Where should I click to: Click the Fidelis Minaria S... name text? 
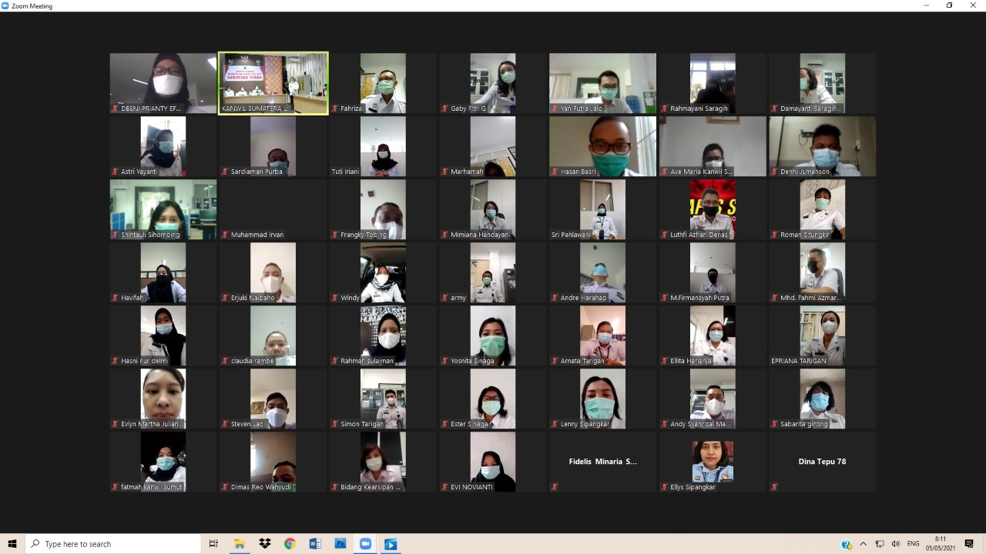coord(602,462)
